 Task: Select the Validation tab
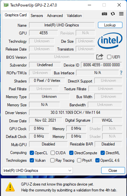[74, 16]
